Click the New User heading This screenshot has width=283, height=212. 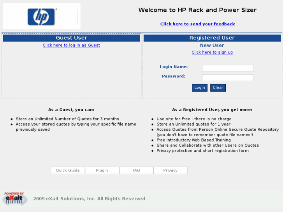coord(212,45)
